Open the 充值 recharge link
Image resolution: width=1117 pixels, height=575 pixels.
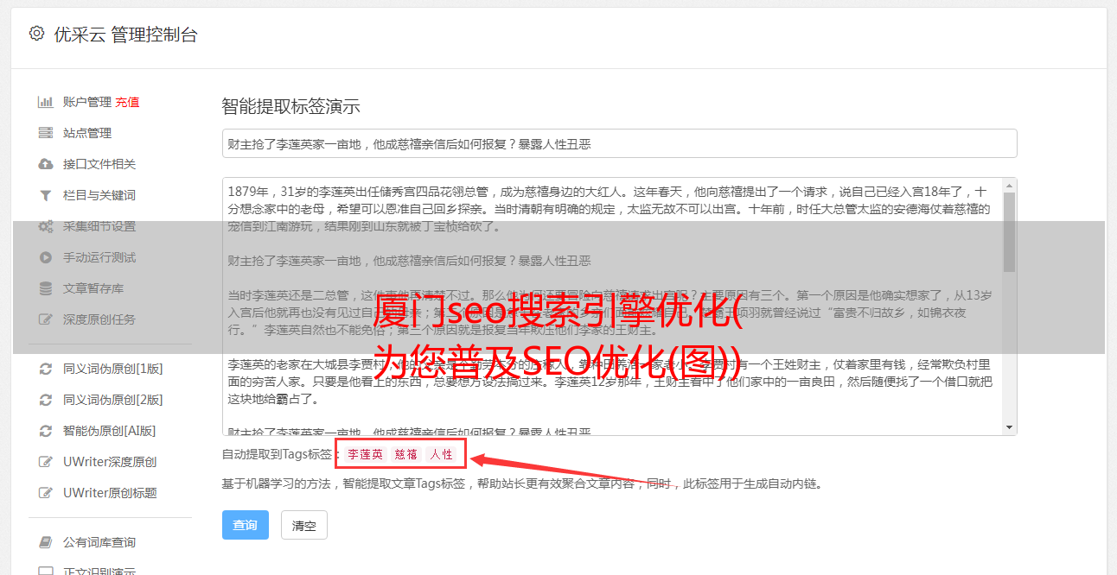coord(127,102)
